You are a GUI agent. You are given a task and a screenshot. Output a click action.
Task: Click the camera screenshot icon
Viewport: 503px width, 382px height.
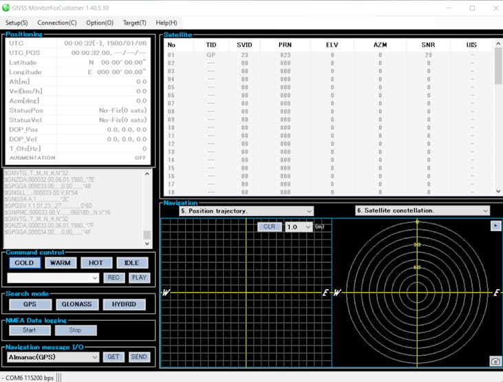point(495,361)
